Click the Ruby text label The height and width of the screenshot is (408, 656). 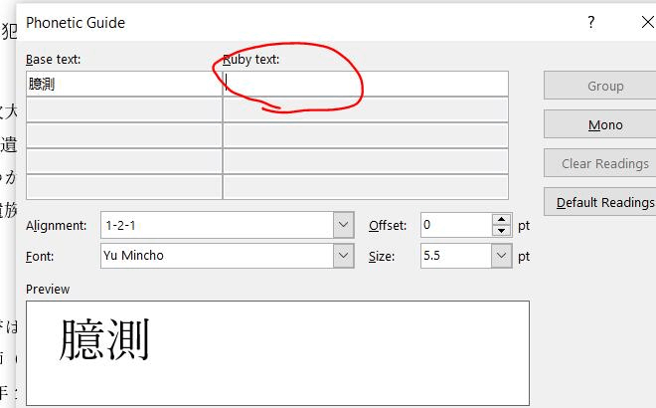click(x=251, y=60)
